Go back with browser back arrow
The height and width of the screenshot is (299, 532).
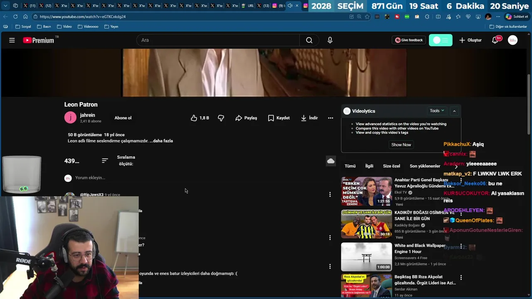click(x=5, y=17)
